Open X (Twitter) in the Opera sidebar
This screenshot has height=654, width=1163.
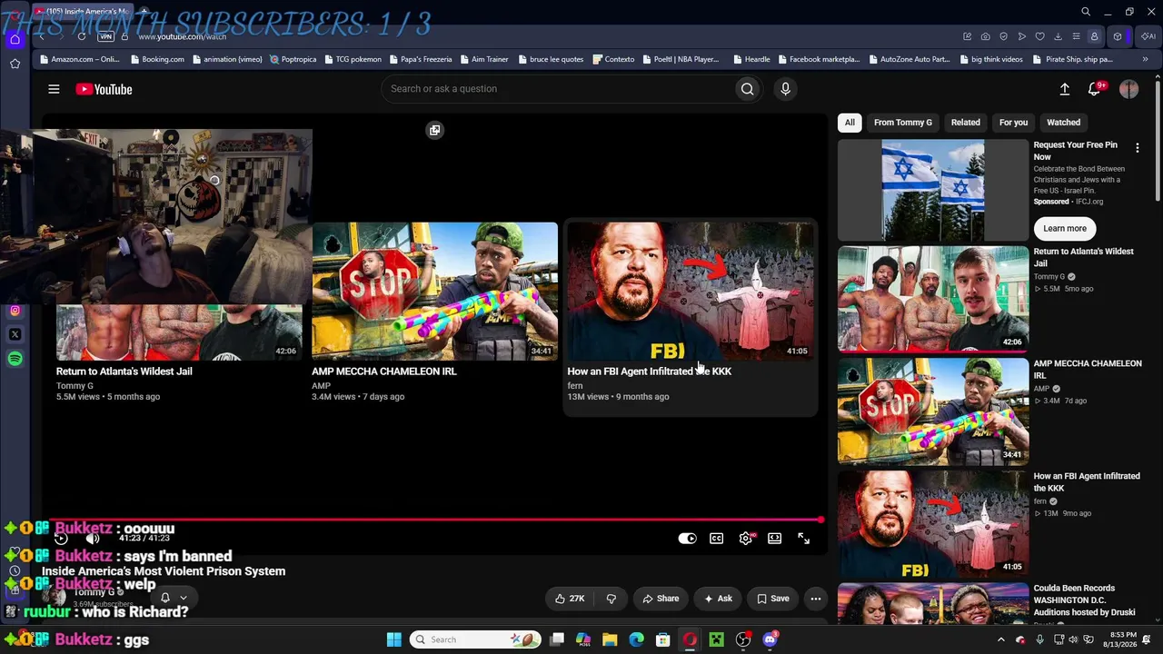click(15, 334)
